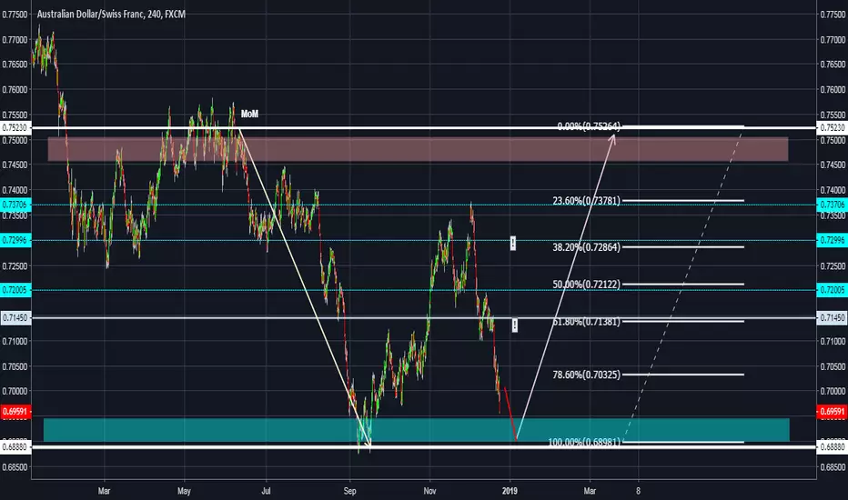This screenshot has height=500, width=848.
Task: Click cyan 0.73706 tag on right price scale
Action: tap(832, 205)
